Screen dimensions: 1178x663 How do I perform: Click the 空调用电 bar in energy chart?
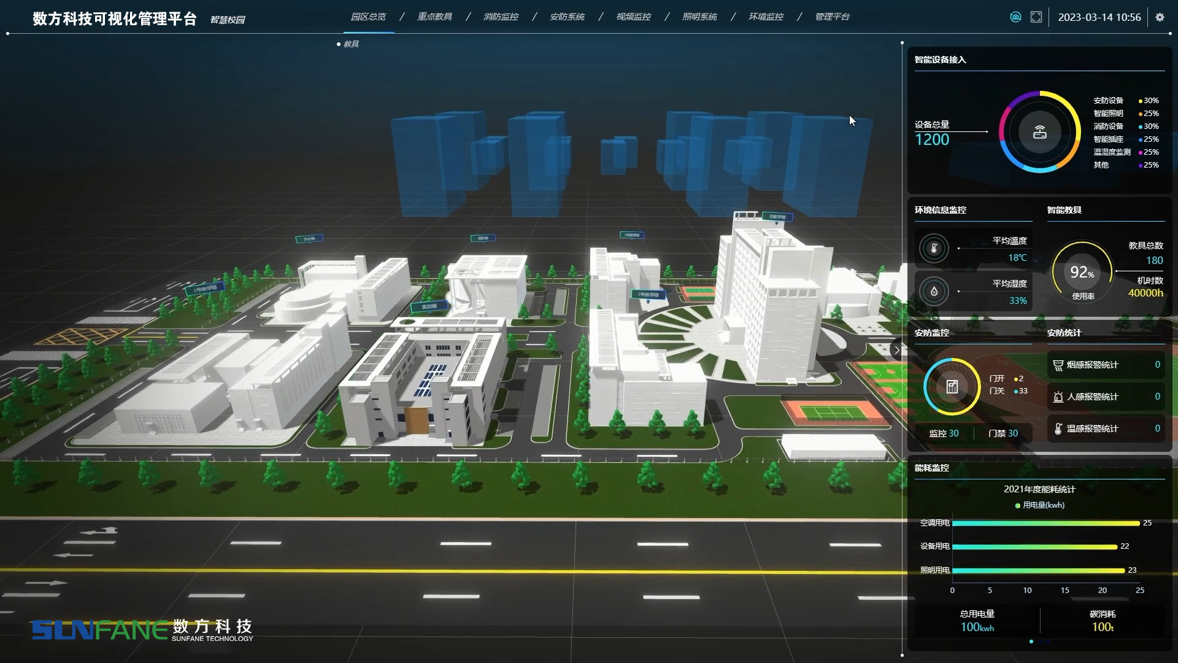tap(1046, 524)
